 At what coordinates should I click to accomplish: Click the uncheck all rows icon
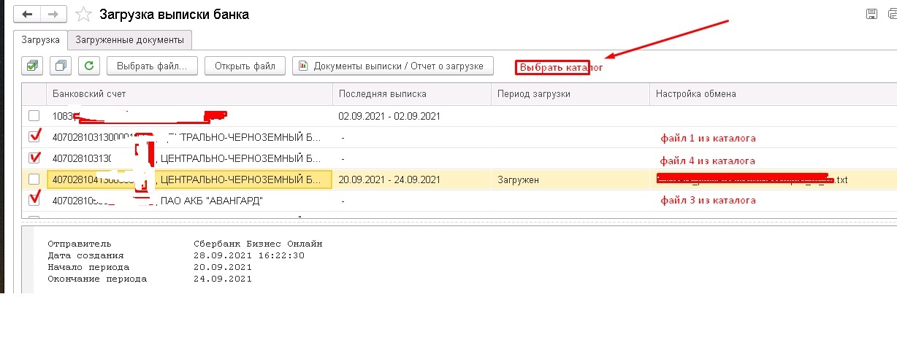pos(61,66)
